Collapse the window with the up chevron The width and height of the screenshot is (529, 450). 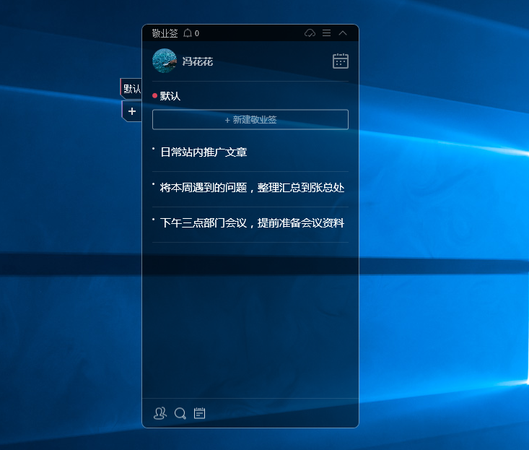[x=343, y=33]
